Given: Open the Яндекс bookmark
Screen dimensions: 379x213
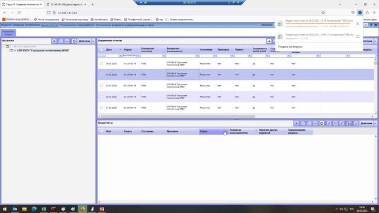Looking at the screenshot, I should tap(116, 20).
